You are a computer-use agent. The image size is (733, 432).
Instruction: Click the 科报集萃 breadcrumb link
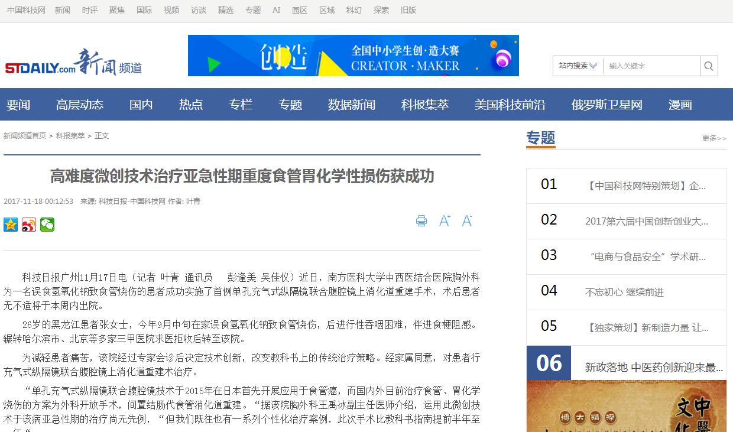[70, 136]
